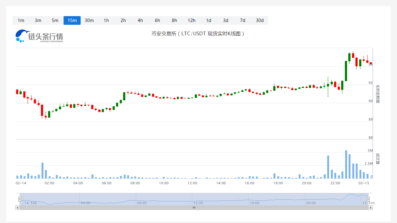397x223 pixels.
Task: Pick the 12h interval option
Action: [191, 20]
